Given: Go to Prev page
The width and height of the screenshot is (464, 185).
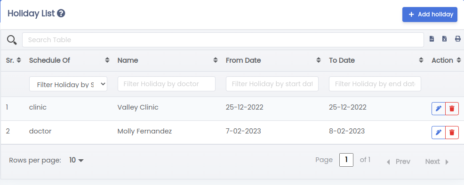Looking at the screenshot, I should (x=399, y=162).
